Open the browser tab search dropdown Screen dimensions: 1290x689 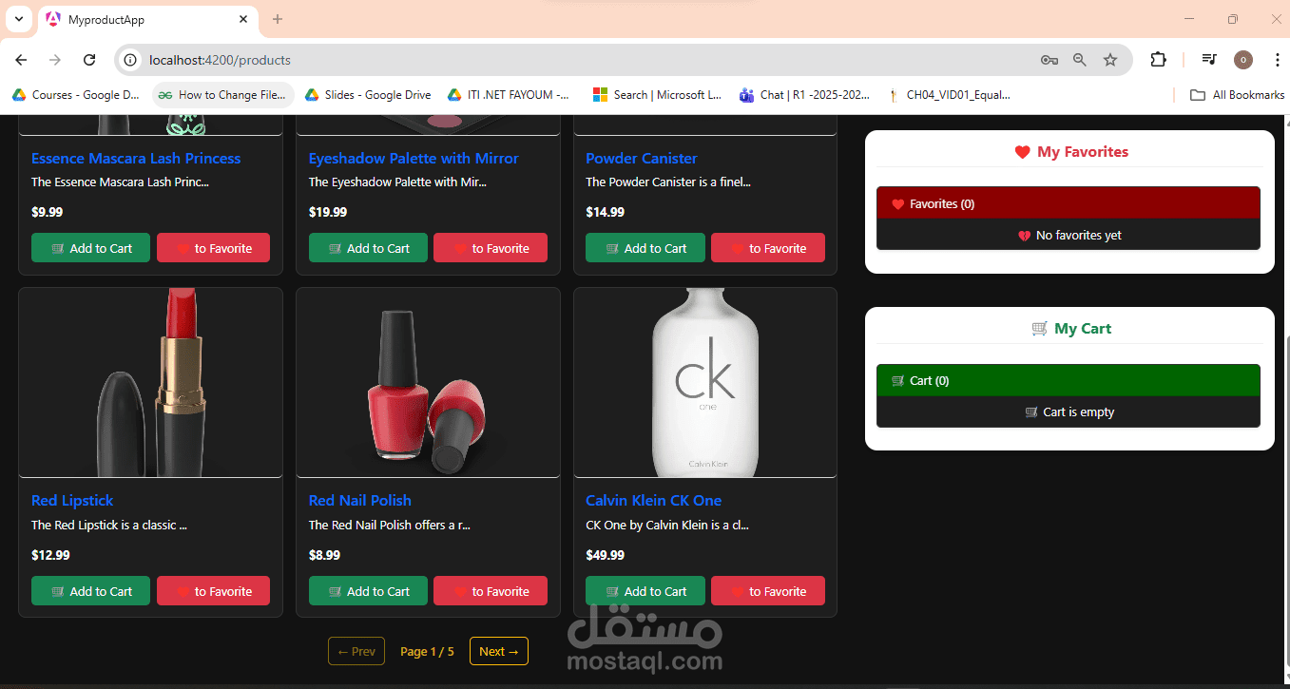18,19
